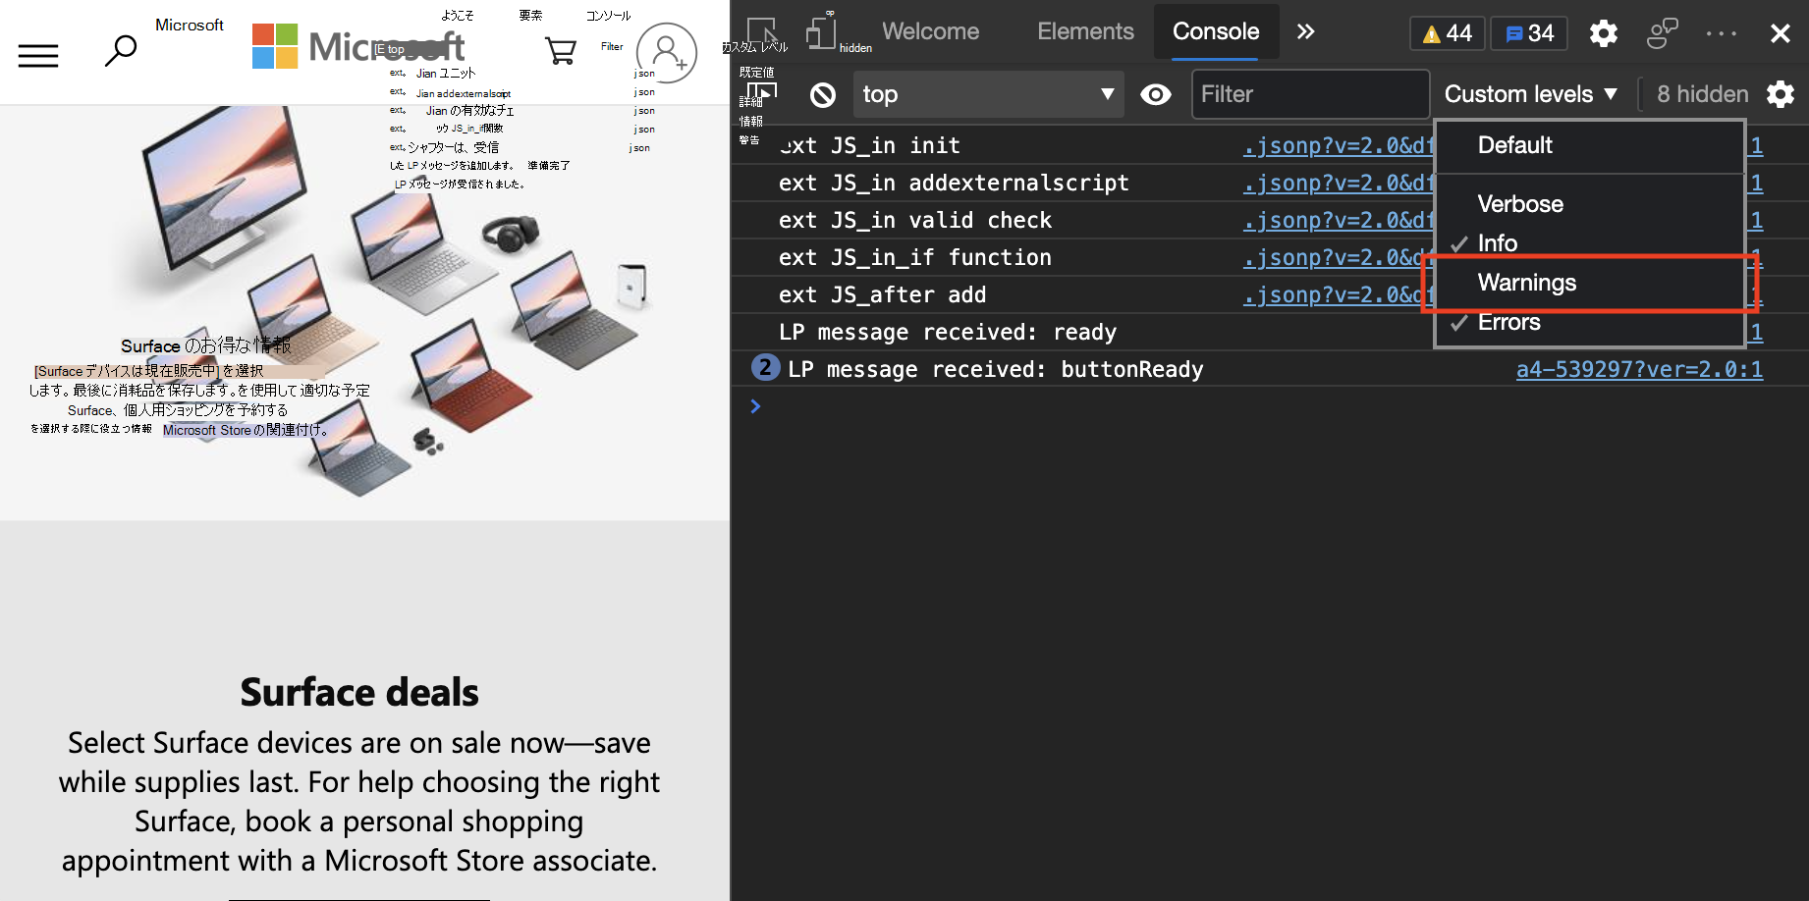Open the top JavaScript context dropdown
This screenshot has height=901, width=1809.
[x=988, y=94]
